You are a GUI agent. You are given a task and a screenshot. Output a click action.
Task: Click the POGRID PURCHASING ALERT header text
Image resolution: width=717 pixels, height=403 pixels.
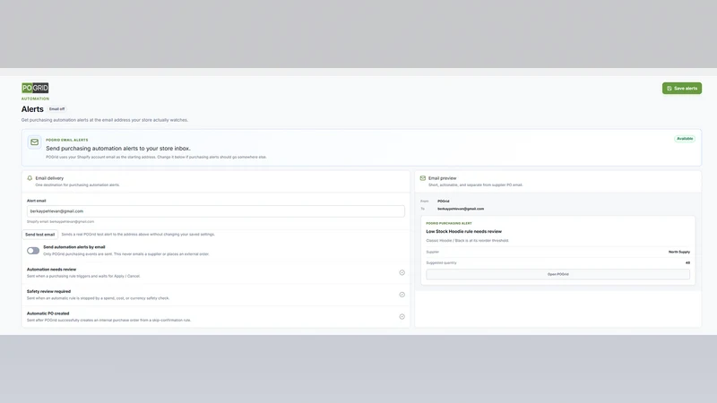click(x=449, y=223)
